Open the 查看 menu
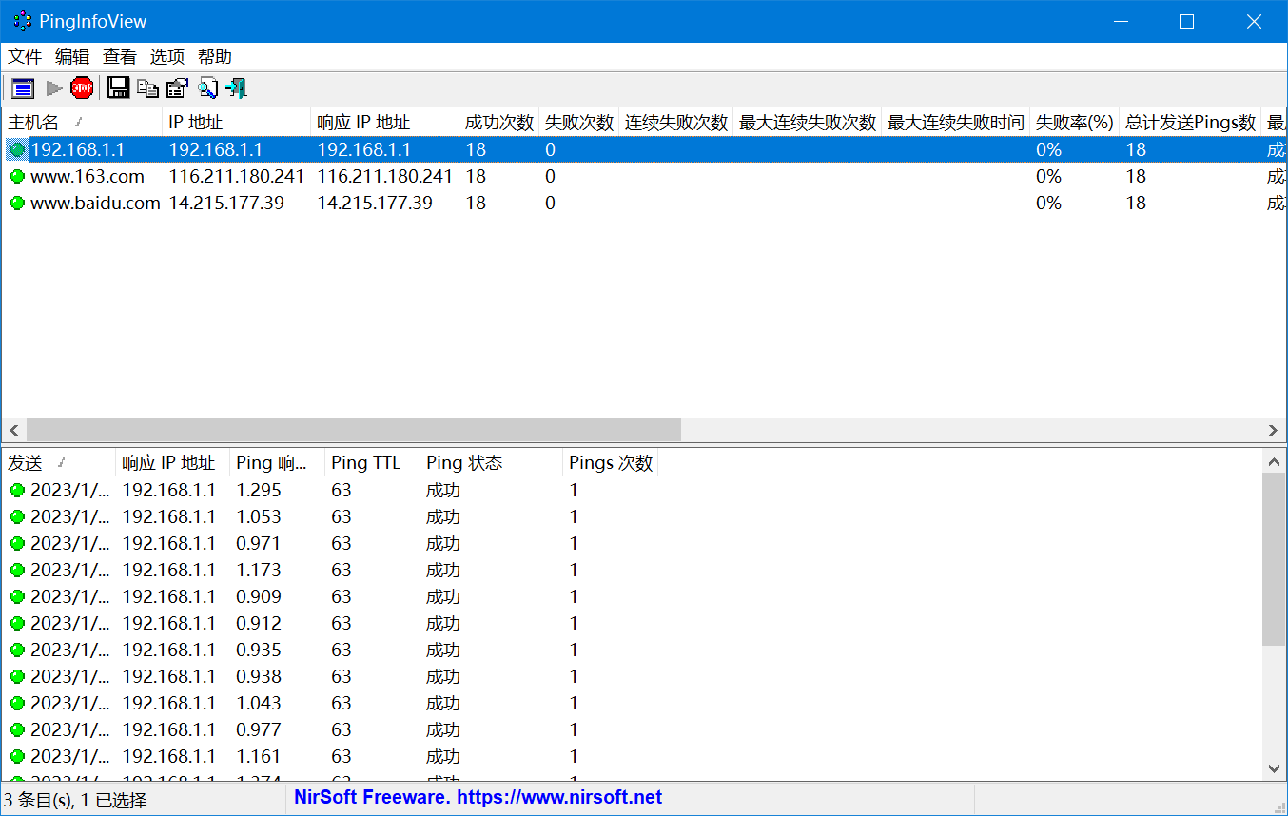 tap(120, 57)
